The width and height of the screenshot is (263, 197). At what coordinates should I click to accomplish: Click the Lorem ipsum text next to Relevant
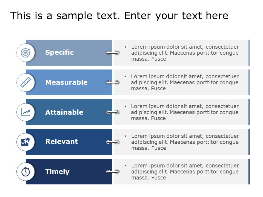[185, 142]
